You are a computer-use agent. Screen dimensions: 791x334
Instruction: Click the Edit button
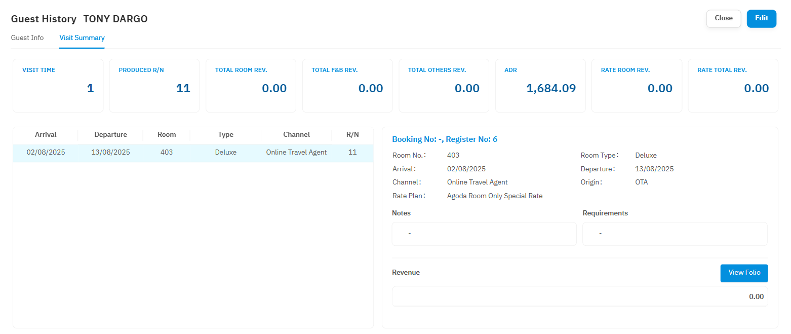tap(761, 18)
